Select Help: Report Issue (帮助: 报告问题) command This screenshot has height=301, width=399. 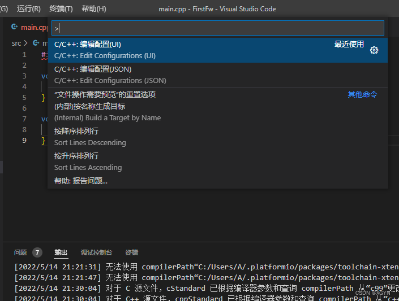(x=218, y=181)
